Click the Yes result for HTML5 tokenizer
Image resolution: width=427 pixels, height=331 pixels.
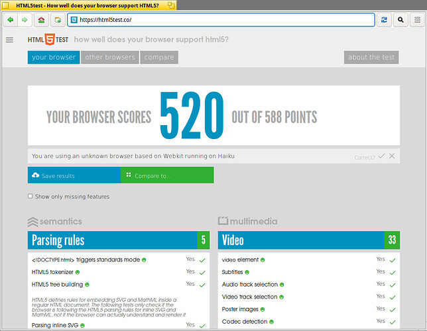190,271
